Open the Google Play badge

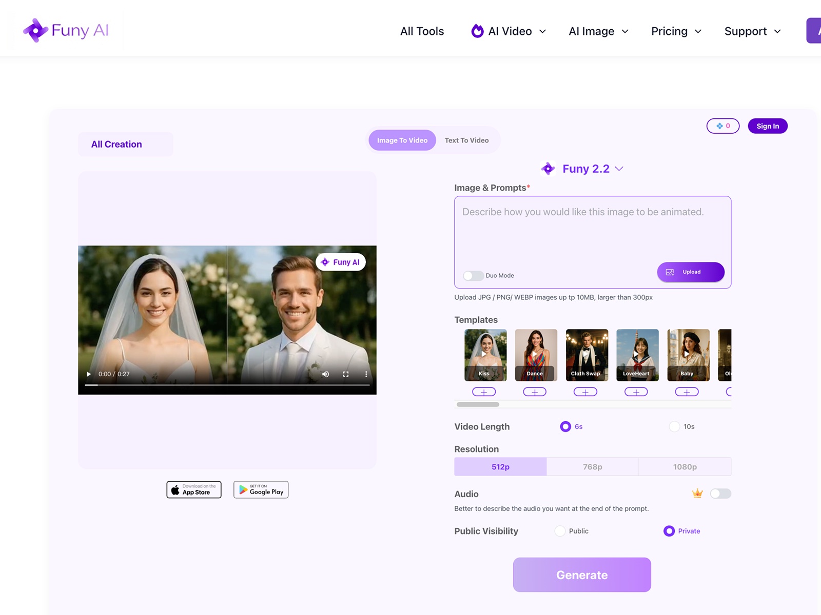261,489
